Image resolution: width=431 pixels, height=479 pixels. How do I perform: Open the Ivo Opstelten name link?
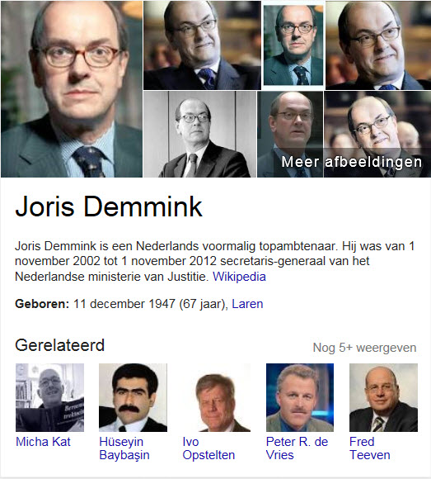(x=208, y=448)
